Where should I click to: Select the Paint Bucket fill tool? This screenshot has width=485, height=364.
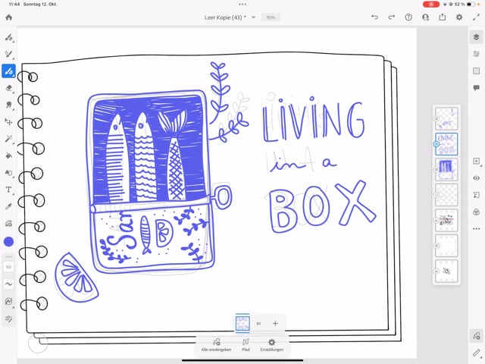9,155
